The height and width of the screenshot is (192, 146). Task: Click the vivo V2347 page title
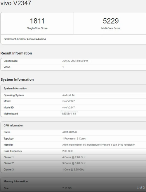pos(16,3)
